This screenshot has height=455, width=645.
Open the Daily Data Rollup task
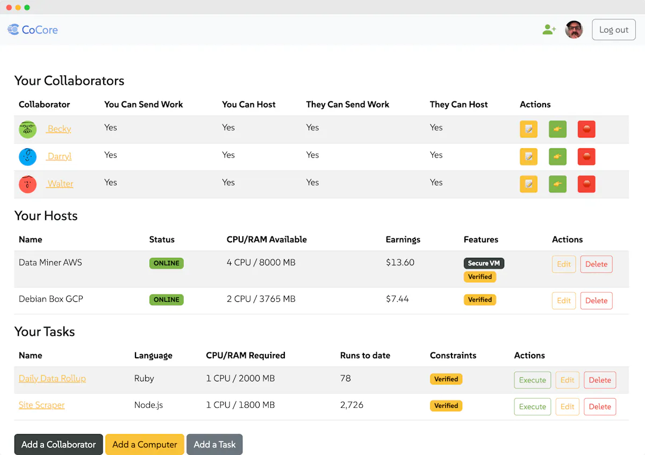[52, 378]
